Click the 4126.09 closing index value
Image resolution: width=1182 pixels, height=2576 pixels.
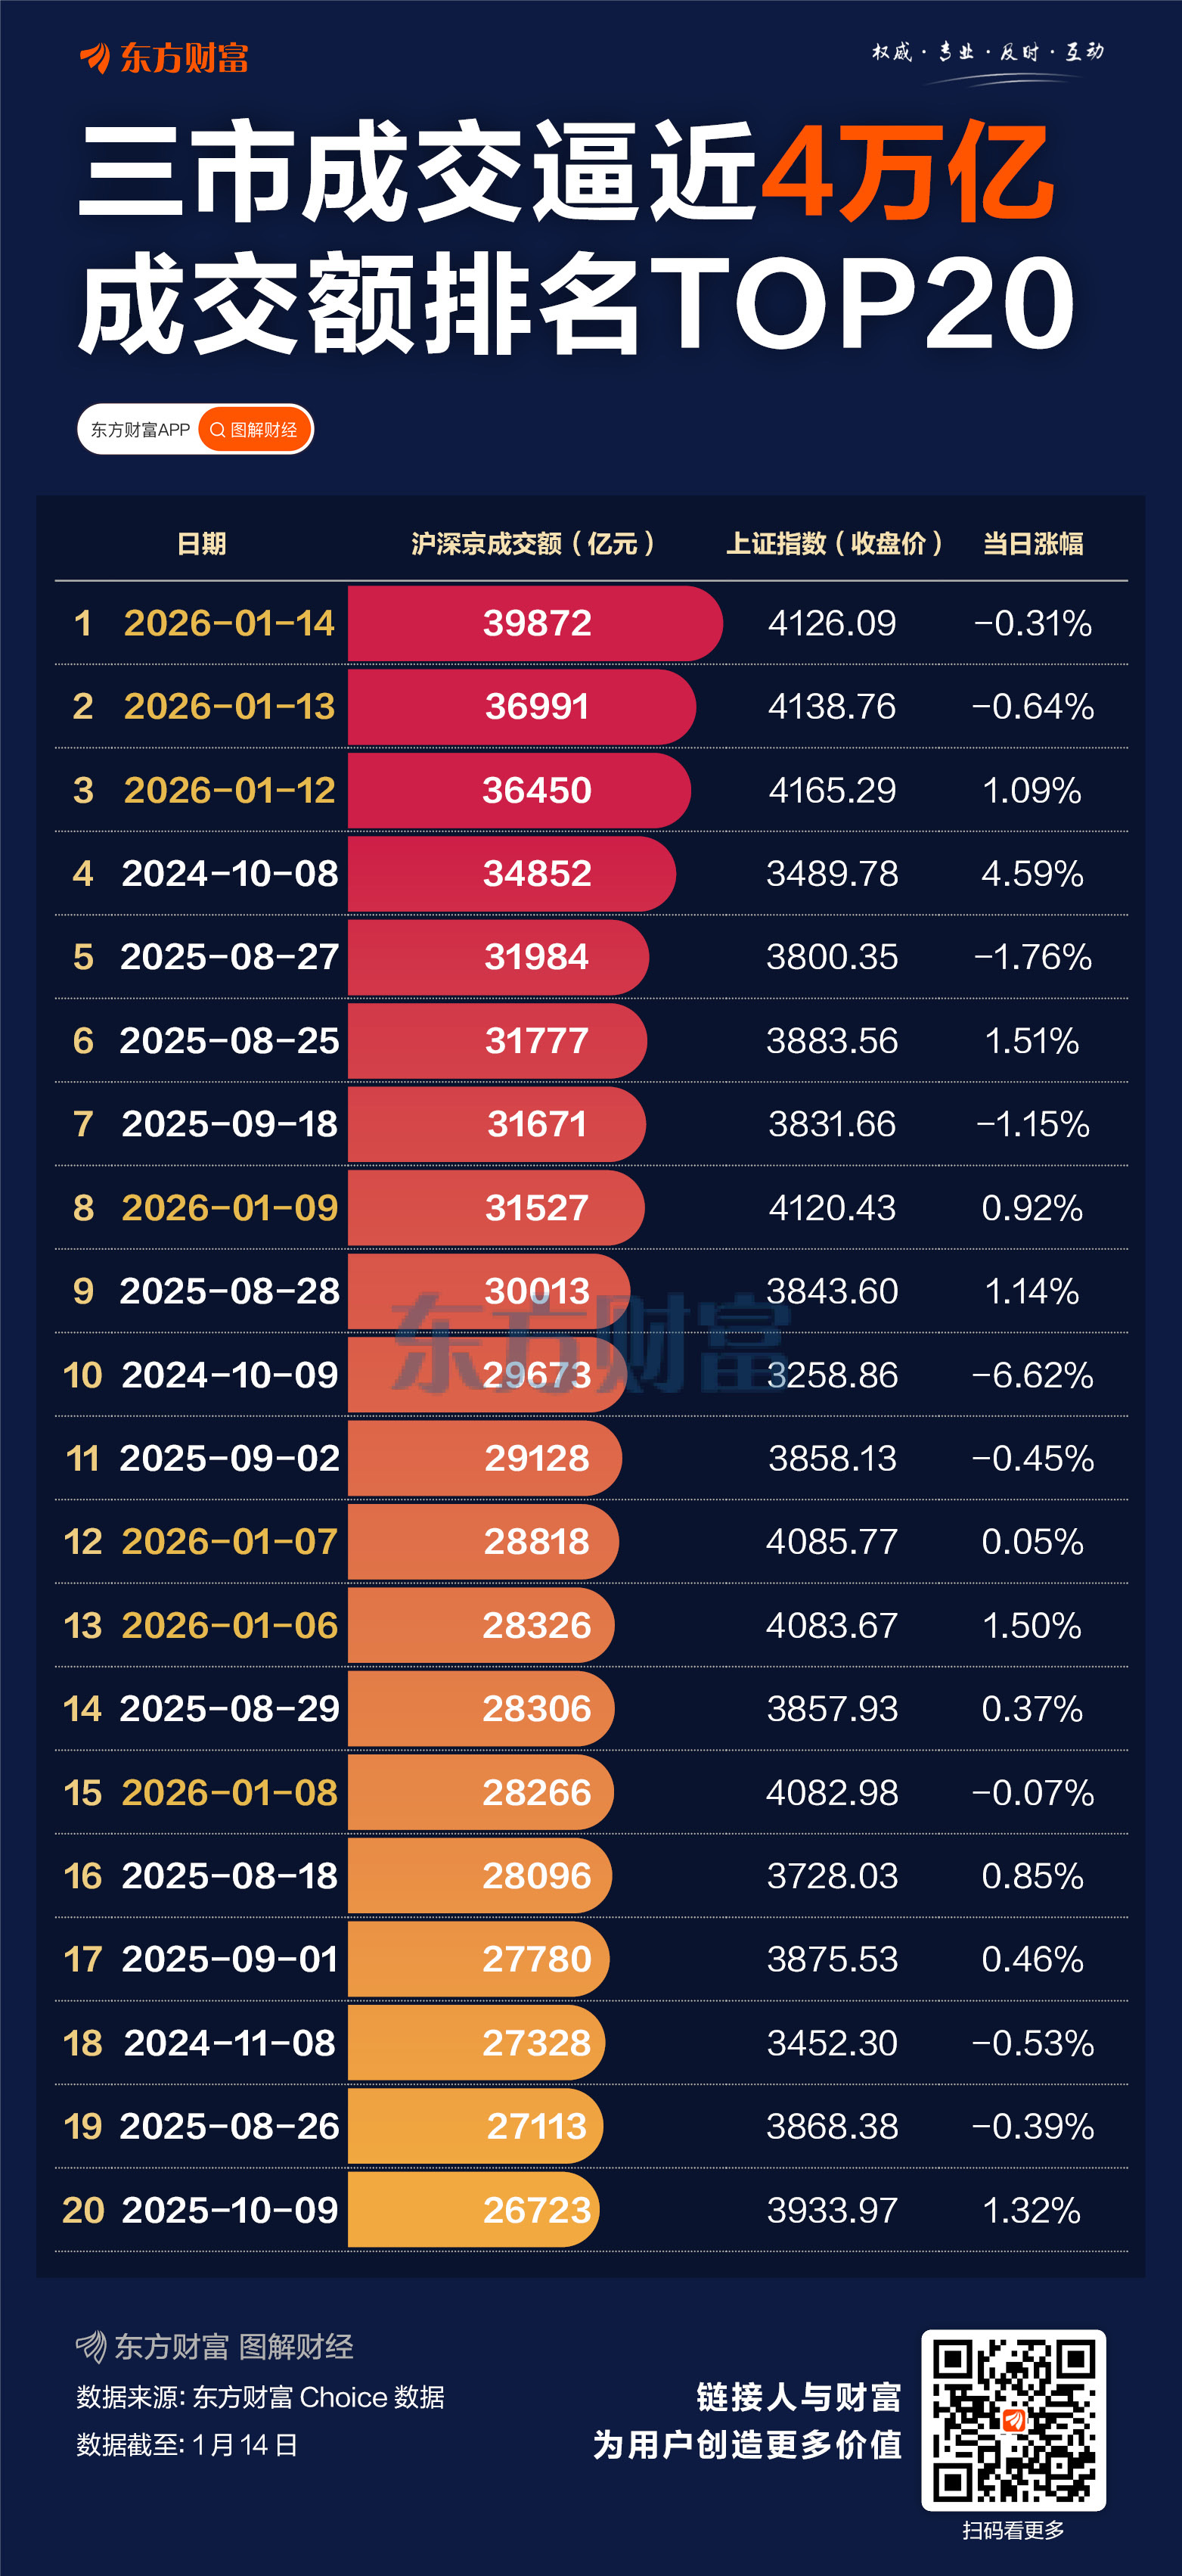click(832, 624)
